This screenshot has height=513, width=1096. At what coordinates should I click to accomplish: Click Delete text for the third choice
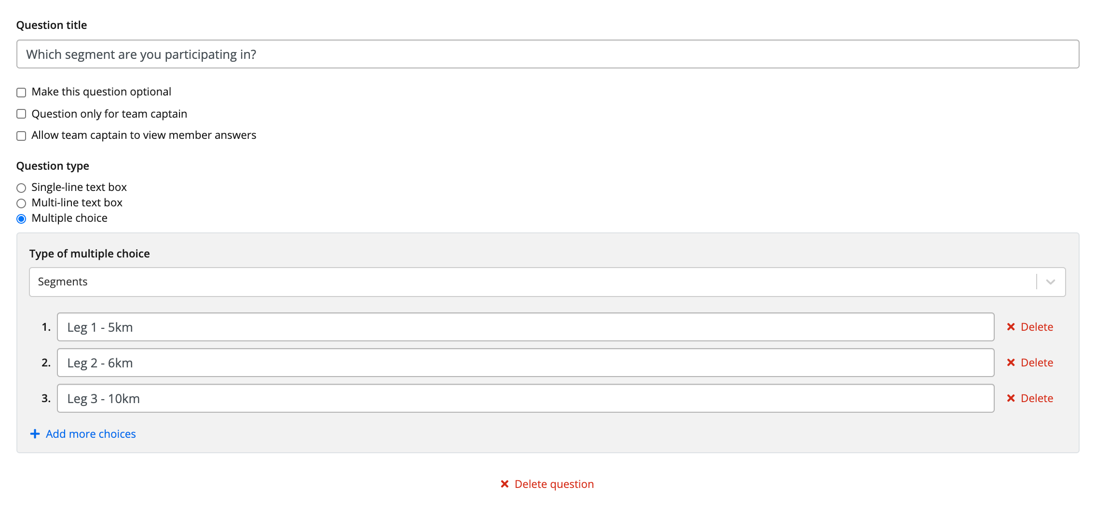(x=1037, y=398)
